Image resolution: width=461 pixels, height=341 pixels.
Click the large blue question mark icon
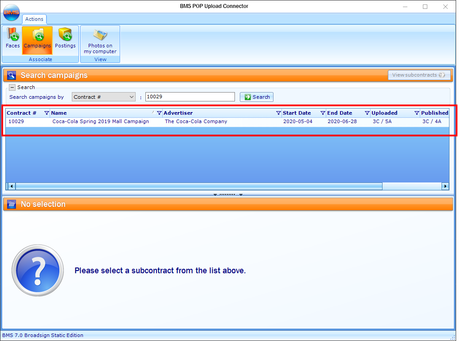coord(38,270)
